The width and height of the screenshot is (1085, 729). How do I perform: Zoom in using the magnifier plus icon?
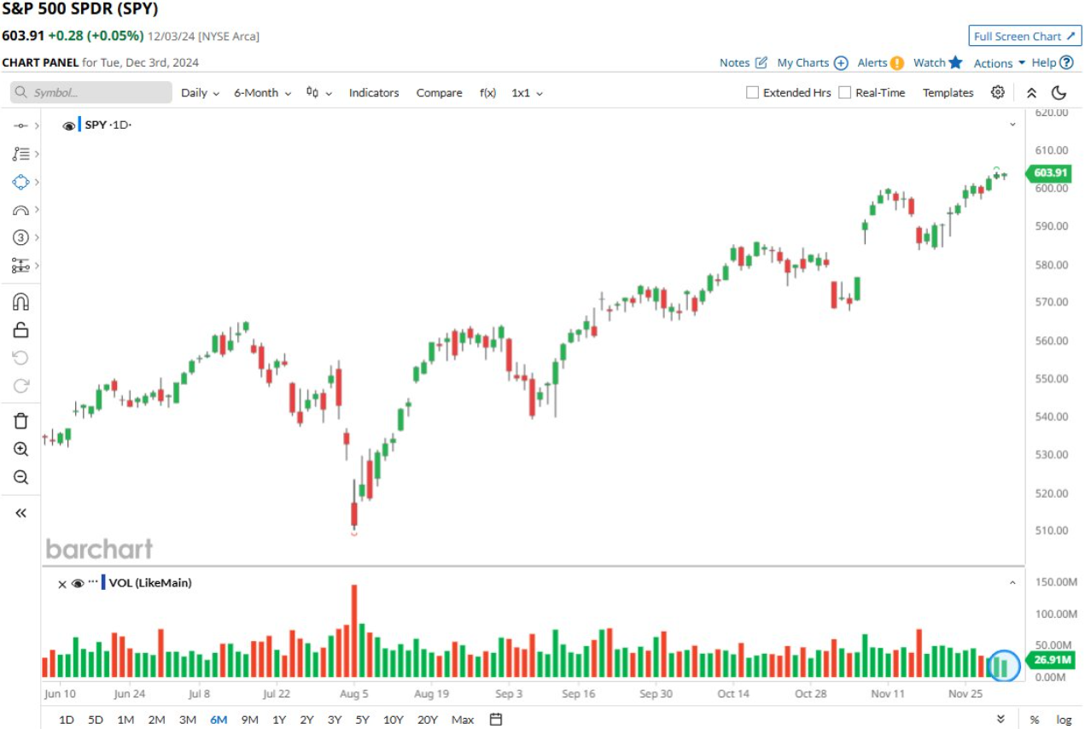(x=21, y=449)
